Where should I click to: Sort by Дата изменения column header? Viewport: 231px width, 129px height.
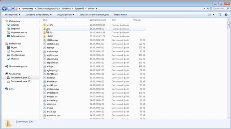point(98,20)
